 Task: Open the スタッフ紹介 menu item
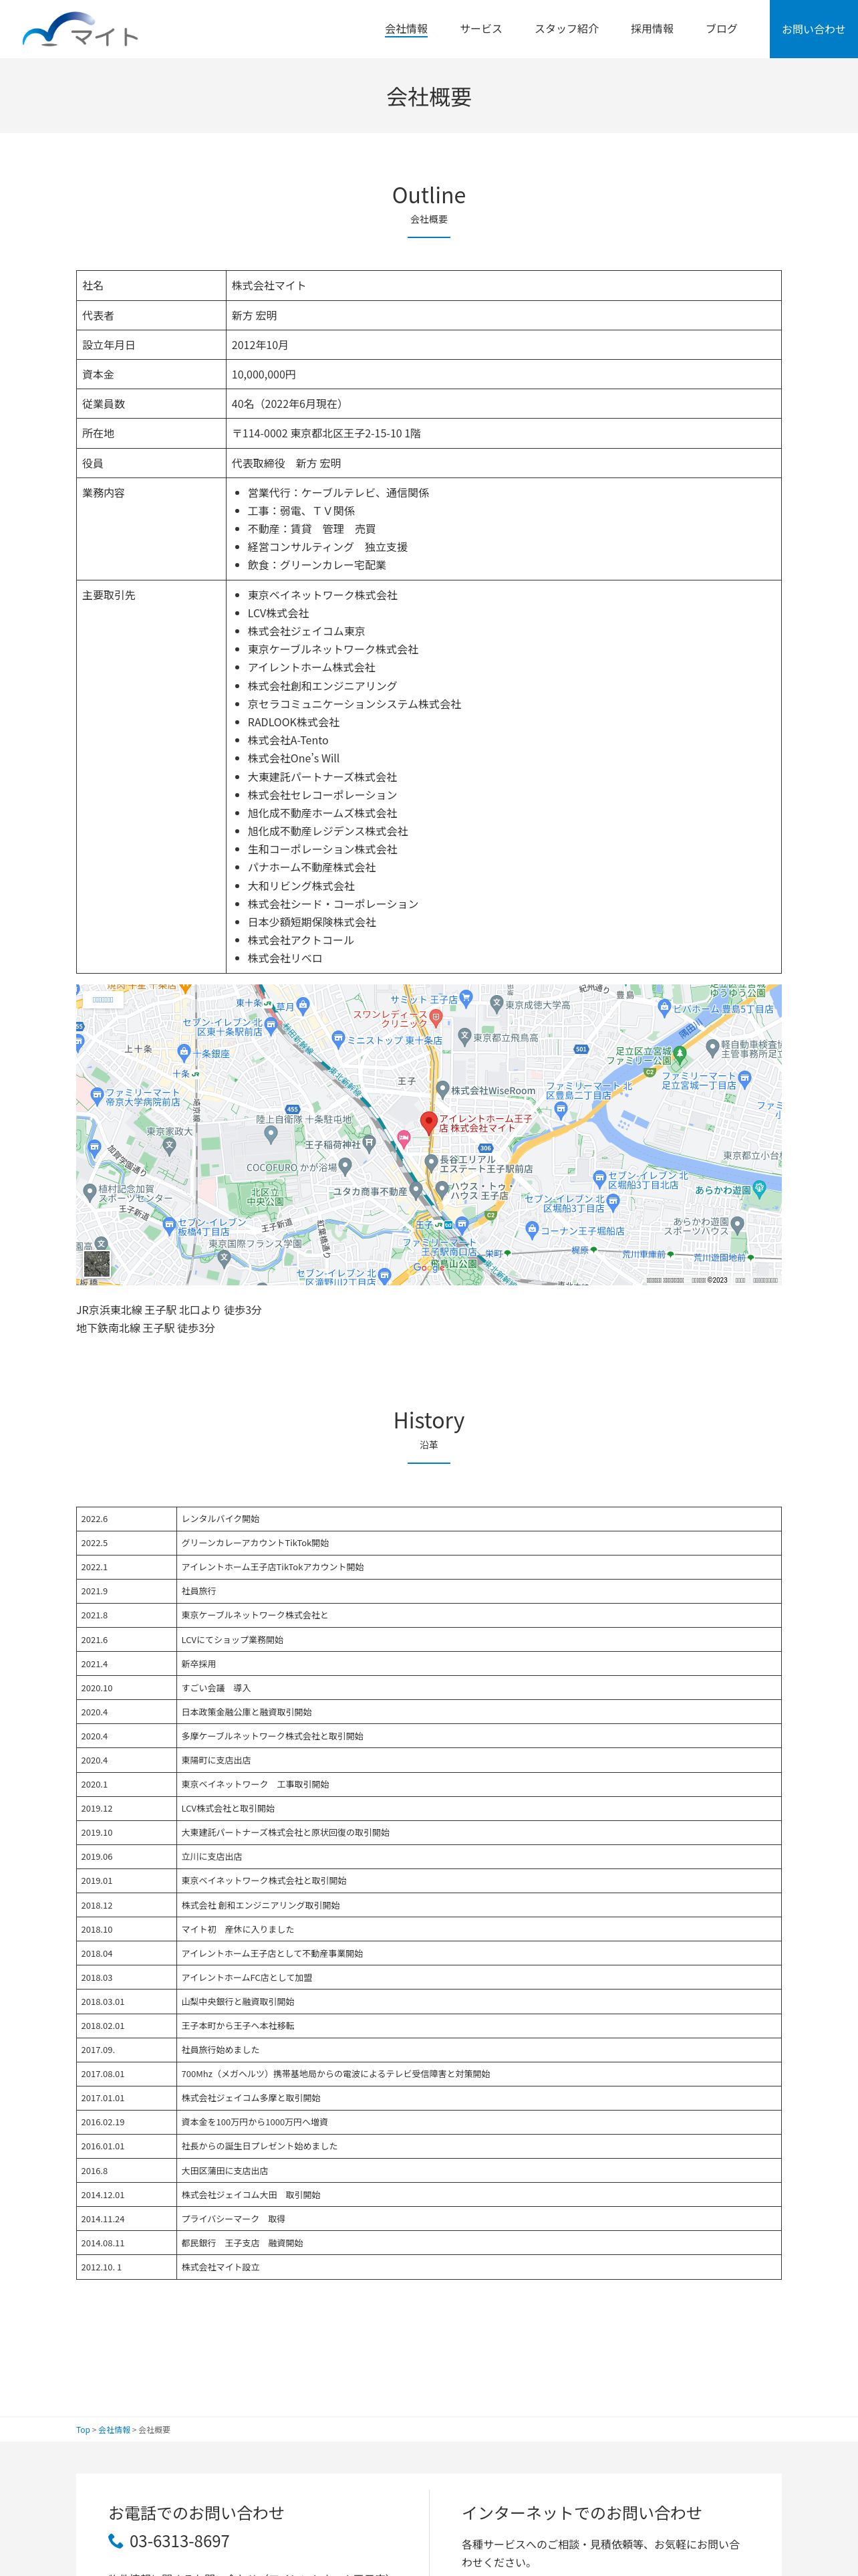coord(567,29)
